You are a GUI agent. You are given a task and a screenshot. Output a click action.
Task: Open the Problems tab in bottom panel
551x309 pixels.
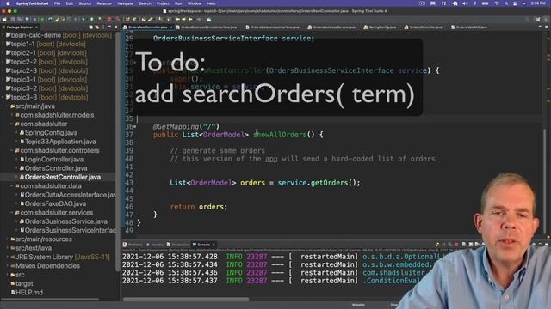pos(133,245)
